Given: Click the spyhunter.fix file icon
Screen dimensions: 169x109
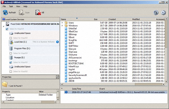Looking at the screenshot, I should (66, 78).
